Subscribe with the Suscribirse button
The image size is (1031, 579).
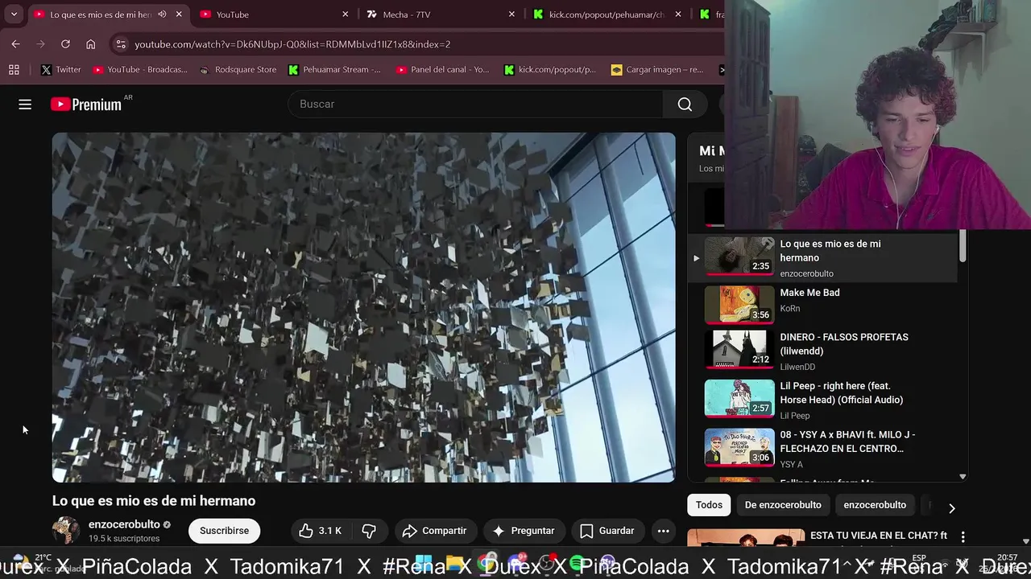point(224,531)
